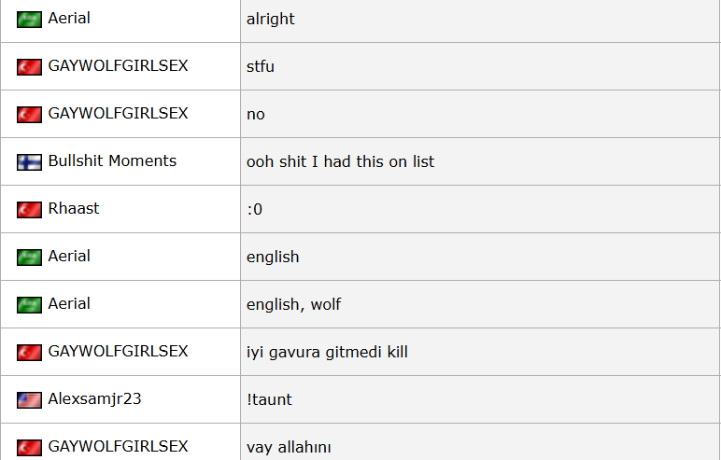Viewport: 721px width, 460px height.
Task: Open Aerial's name in the "alright" row
Action: point(69,18)
